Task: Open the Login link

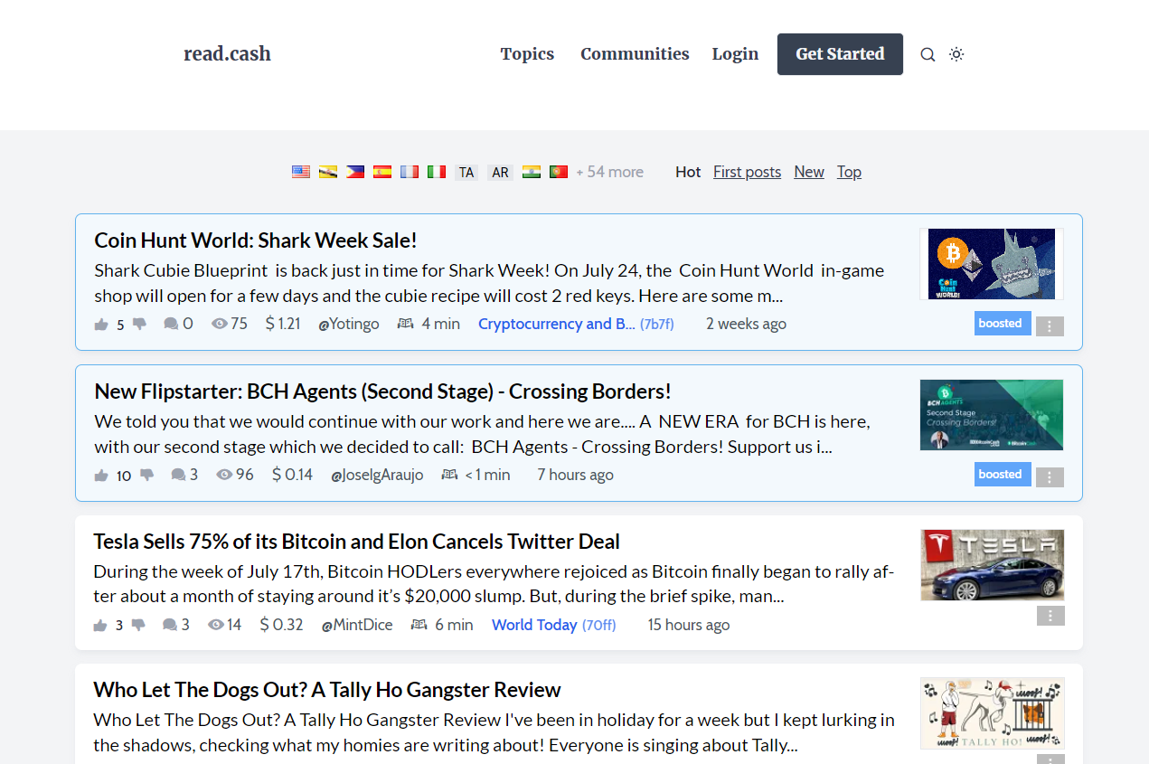Action: tap(735, 54)
